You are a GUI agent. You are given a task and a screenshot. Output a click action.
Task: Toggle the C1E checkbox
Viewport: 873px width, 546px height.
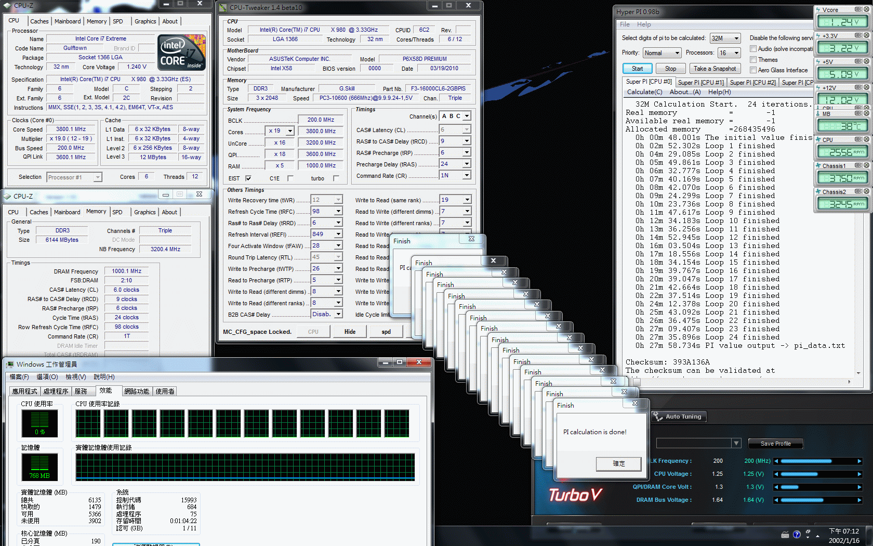[290, 178]
